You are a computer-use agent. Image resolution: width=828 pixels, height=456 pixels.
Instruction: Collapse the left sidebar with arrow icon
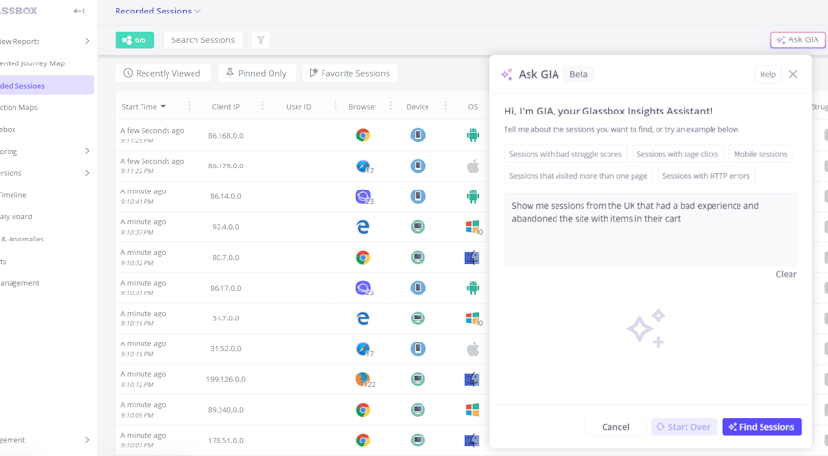tap(79, 11)
